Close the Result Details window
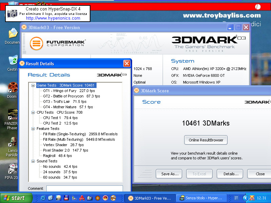This screenshot has width=271, height=203. pyautogui.click(x=127, y=63)
